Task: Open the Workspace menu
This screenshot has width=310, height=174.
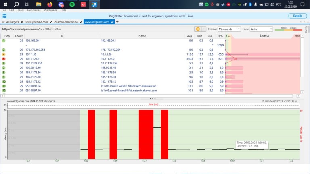Action: (50, 10)
